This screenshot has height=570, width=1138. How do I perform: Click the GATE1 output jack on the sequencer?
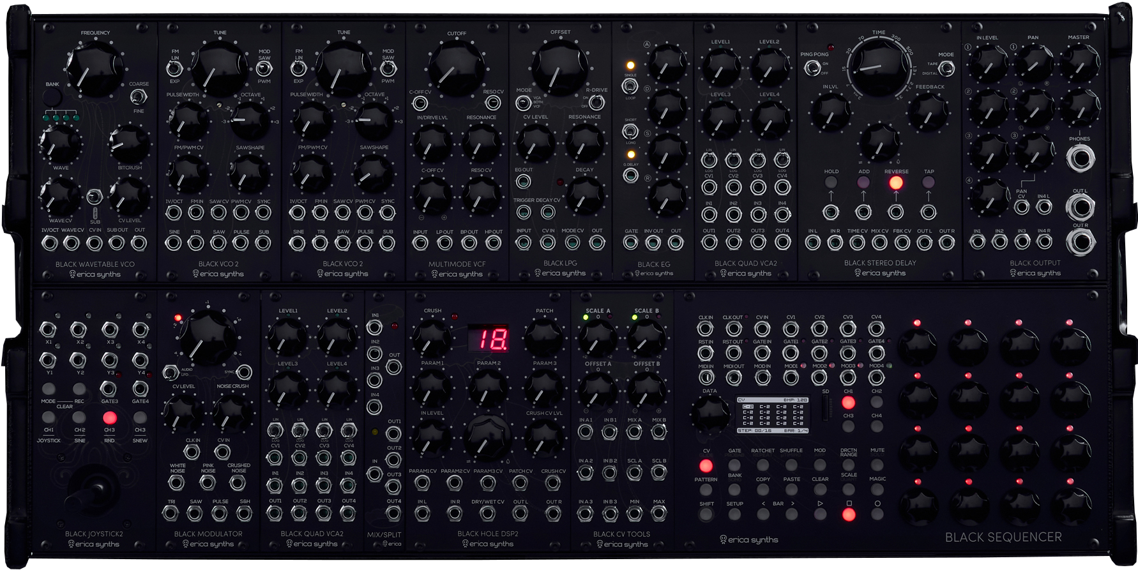coord(791,354)
